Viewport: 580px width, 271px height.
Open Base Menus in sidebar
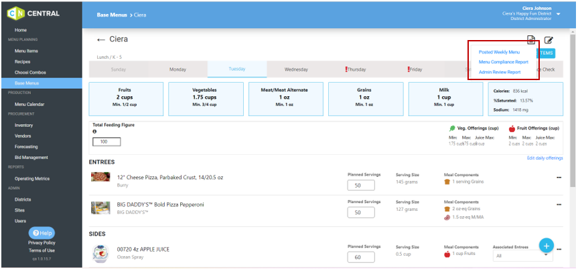click(x=42, y=83)
